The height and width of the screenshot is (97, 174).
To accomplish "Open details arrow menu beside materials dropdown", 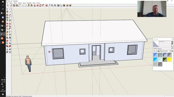I will point(172,51).
